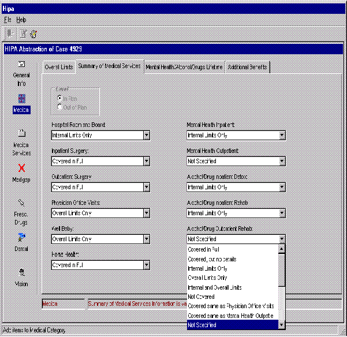Open the Home Health dropdown arrow
Screen dimensions: 347x337
coord(147,265)
